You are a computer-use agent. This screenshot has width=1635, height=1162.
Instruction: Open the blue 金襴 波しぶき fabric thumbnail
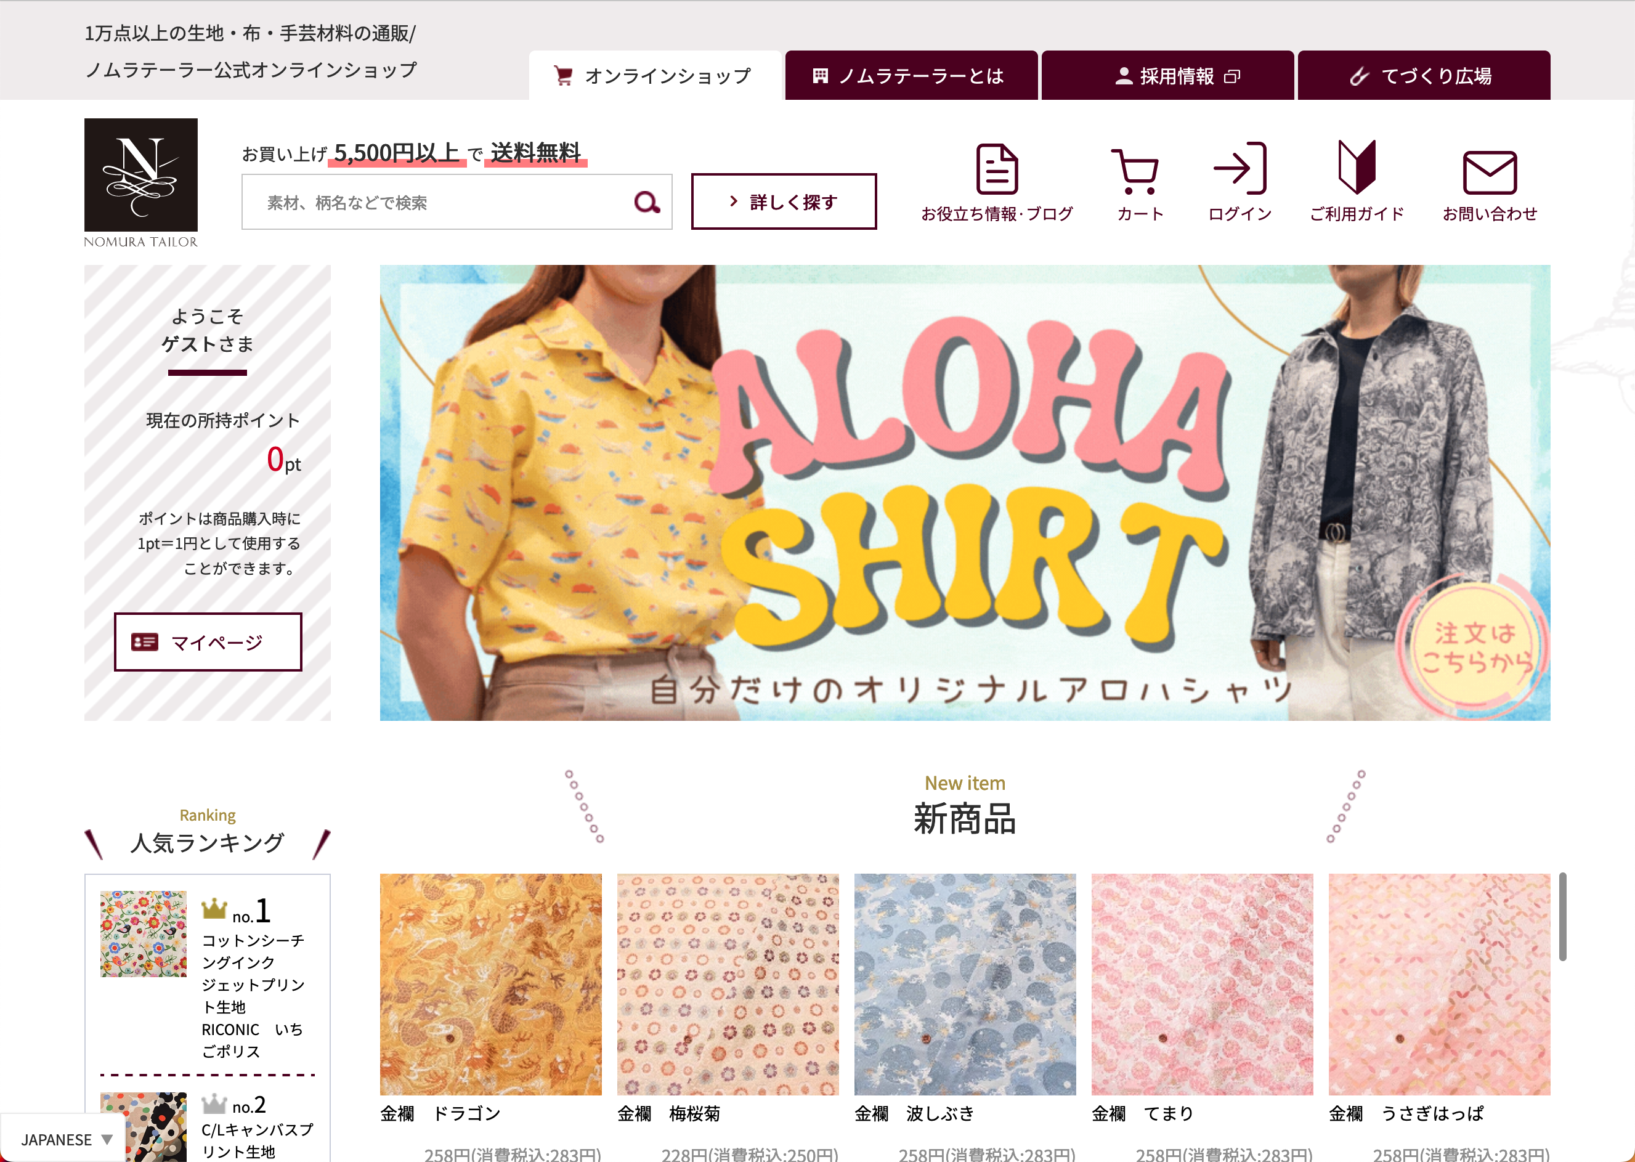965,985
